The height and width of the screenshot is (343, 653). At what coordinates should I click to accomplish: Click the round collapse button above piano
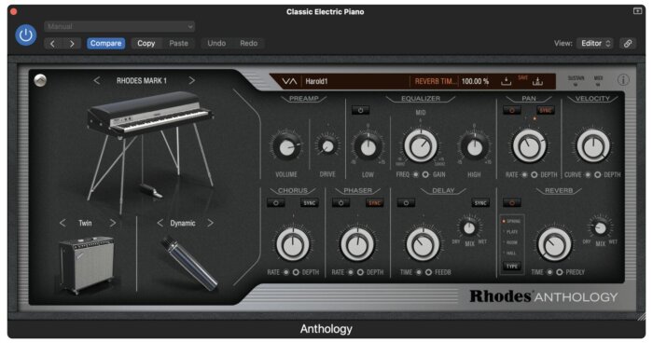pos(40,80)
